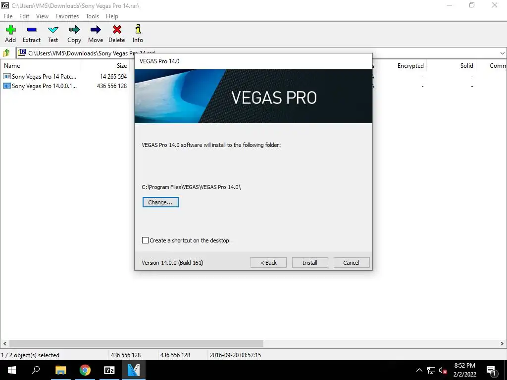The image size is (507, 380).
Task: Open the Favorites menu
Action: [x=67, y=16]
